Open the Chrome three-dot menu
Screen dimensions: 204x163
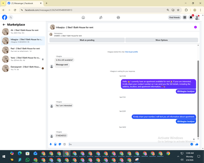coord(200,10)
